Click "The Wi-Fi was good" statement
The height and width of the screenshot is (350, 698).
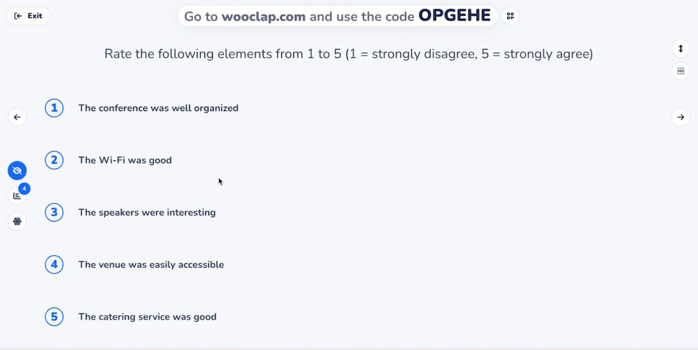(x=125, y=160)
